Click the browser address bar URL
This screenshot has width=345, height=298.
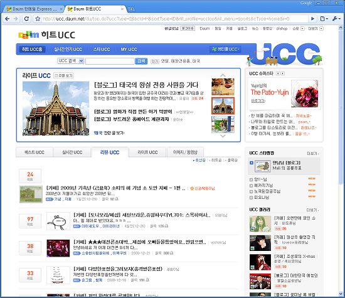[x=166, y=19]
